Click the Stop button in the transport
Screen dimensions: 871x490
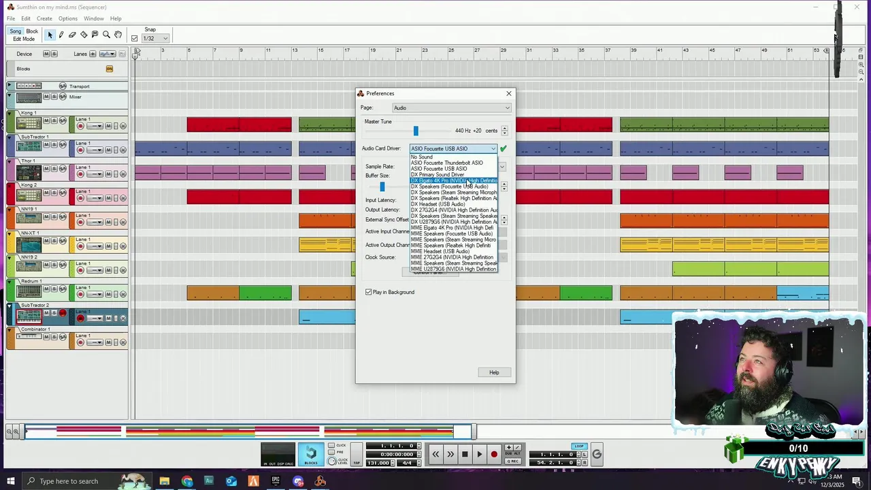(x=465, y=455)
